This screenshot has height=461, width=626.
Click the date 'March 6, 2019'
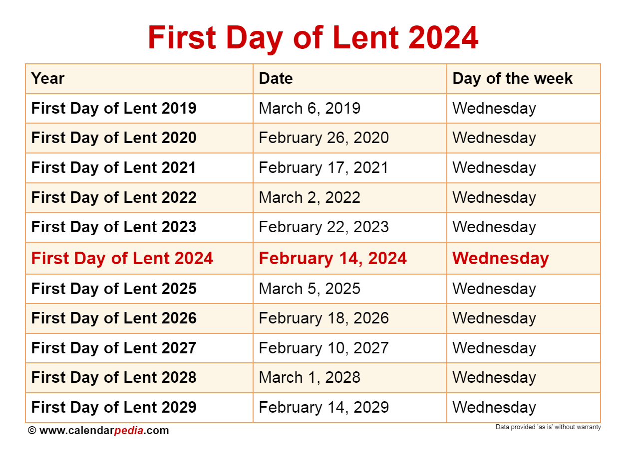coord(310,108)
